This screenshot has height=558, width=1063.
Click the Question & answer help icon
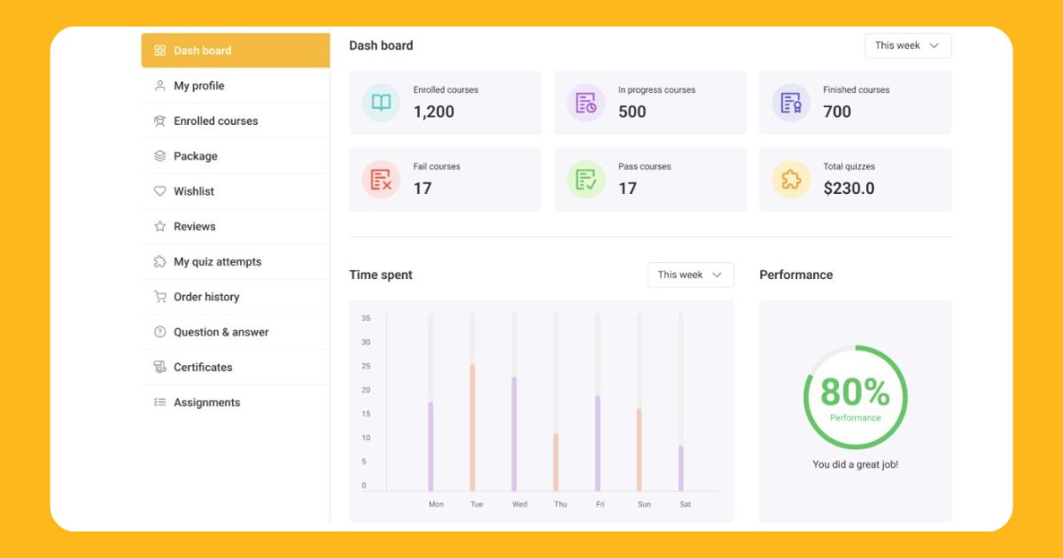coord(159,332)
